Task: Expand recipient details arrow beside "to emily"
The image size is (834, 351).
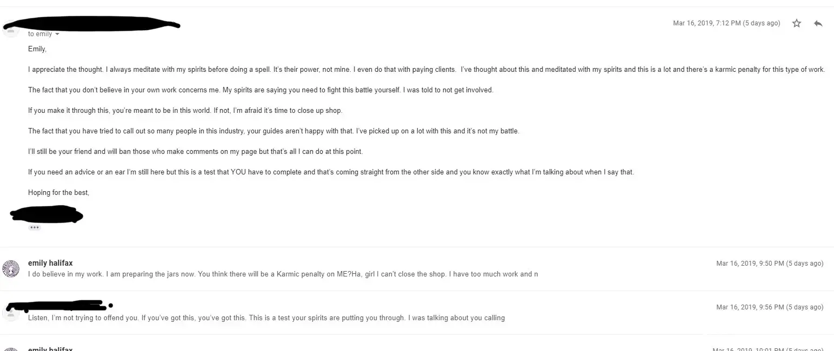Action: [x=57, y=34]
